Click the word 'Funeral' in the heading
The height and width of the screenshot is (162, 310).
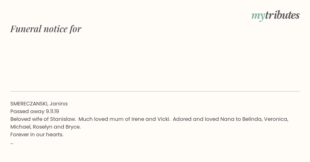coord(26,29)
